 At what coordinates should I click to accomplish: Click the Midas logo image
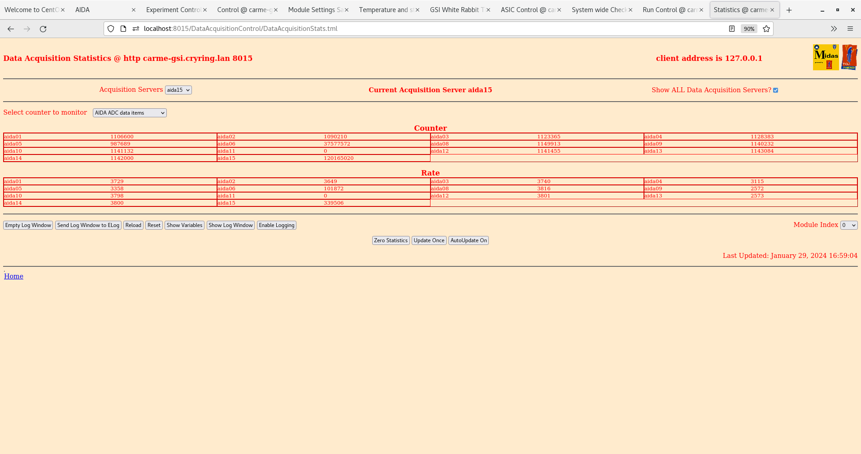click(x=826, y=57)
